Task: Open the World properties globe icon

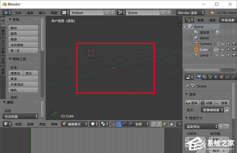Action: coord(216,77)
